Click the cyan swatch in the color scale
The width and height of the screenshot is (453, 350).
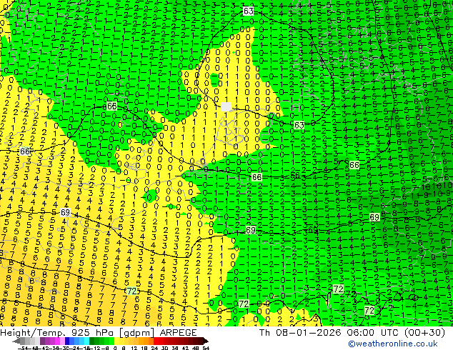click(86, 341)
